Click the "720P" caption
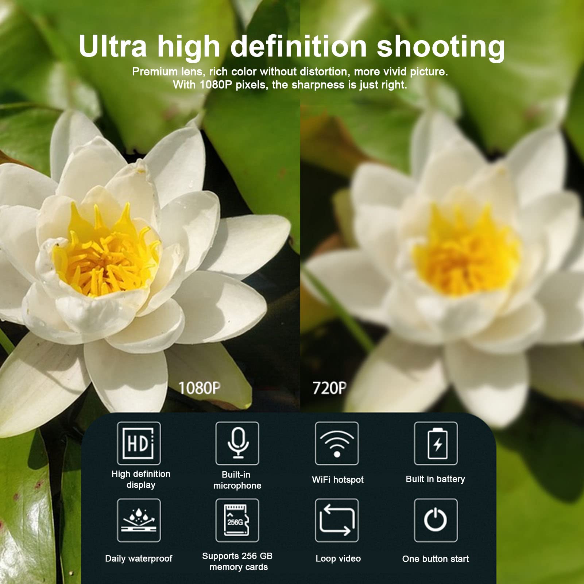 (329, 388)
